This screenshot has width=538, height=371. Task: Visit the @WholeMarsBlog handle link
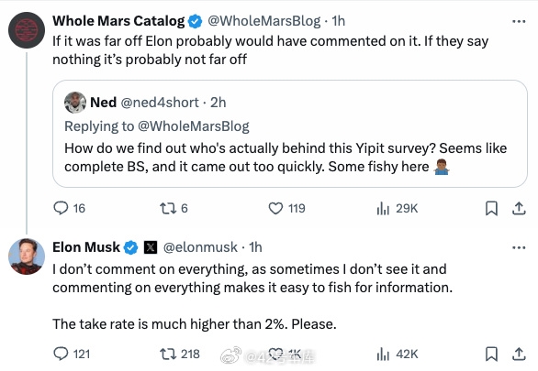264,21
